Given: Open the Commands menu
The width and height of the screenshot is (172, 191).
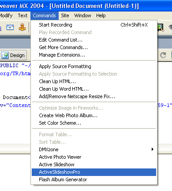Looking at the screenshot, I should 45,15.
